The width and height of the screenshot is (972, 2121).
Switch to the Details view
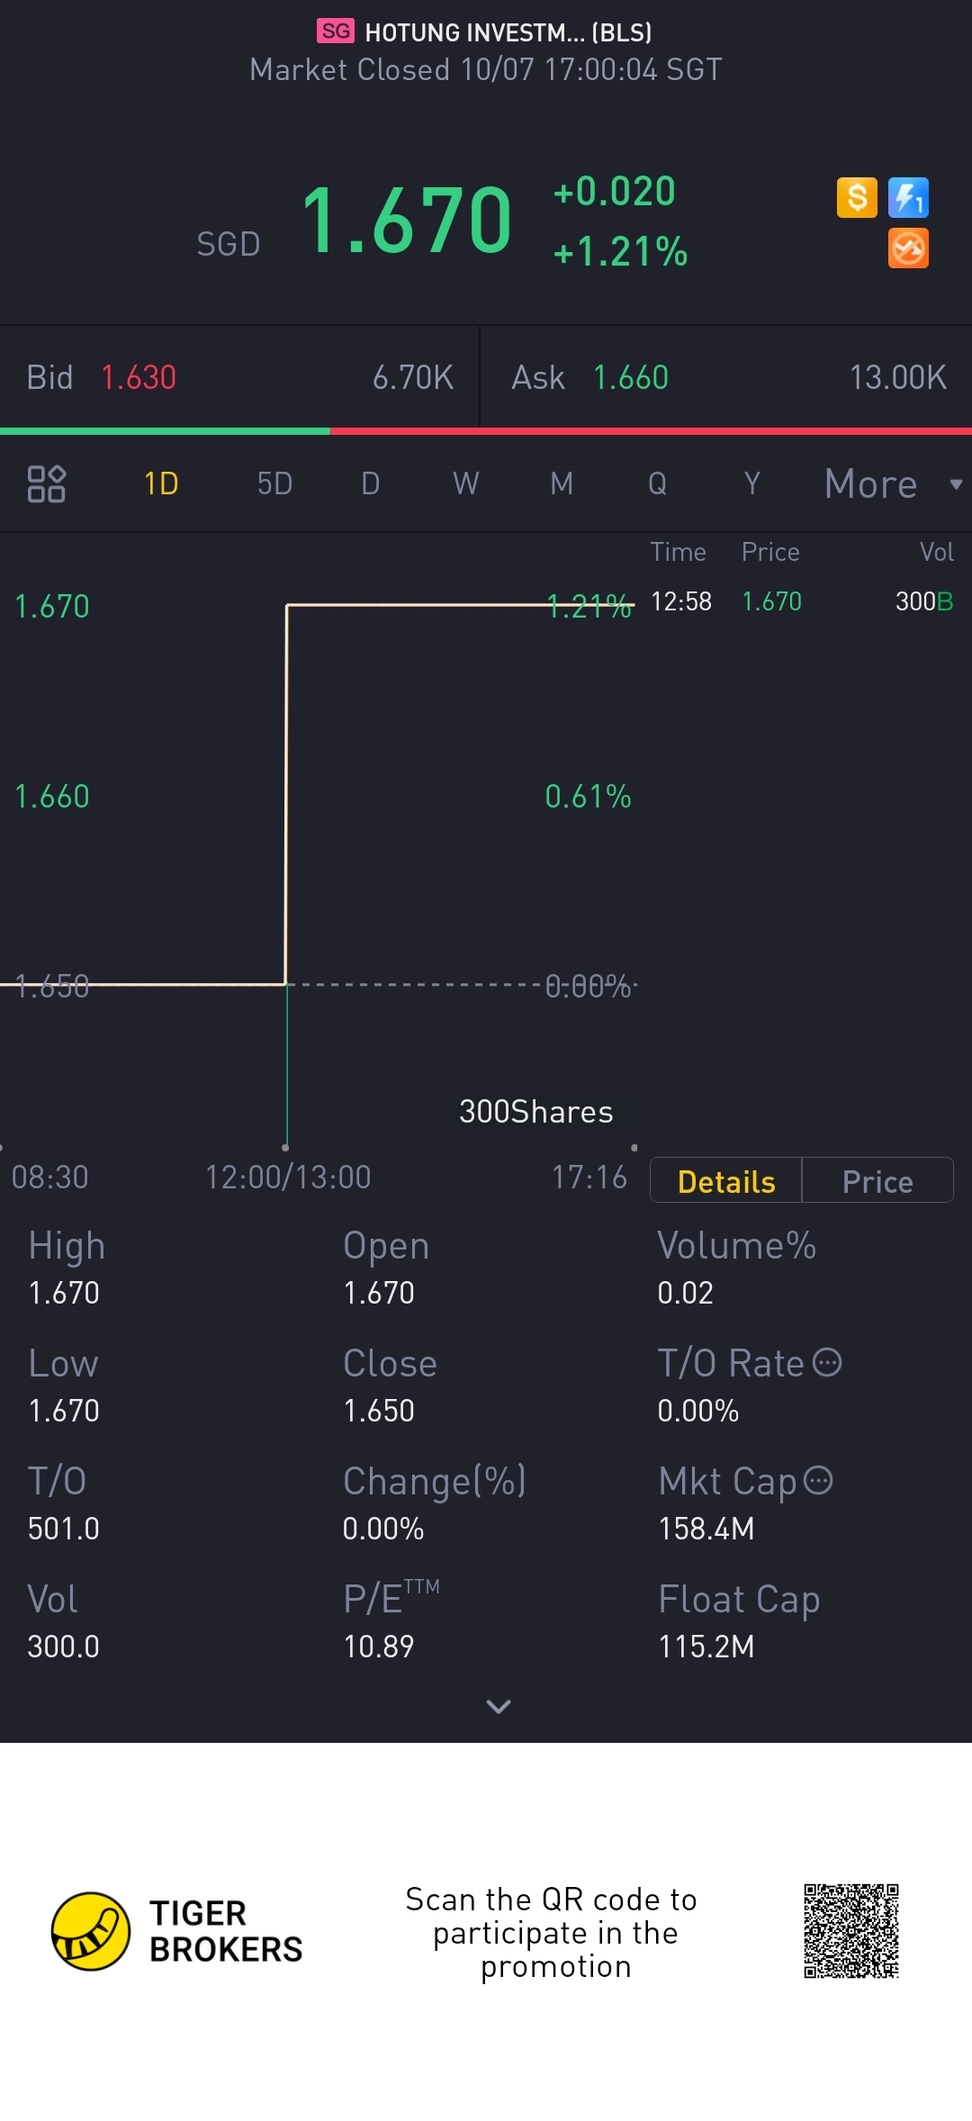point(726,1181)
